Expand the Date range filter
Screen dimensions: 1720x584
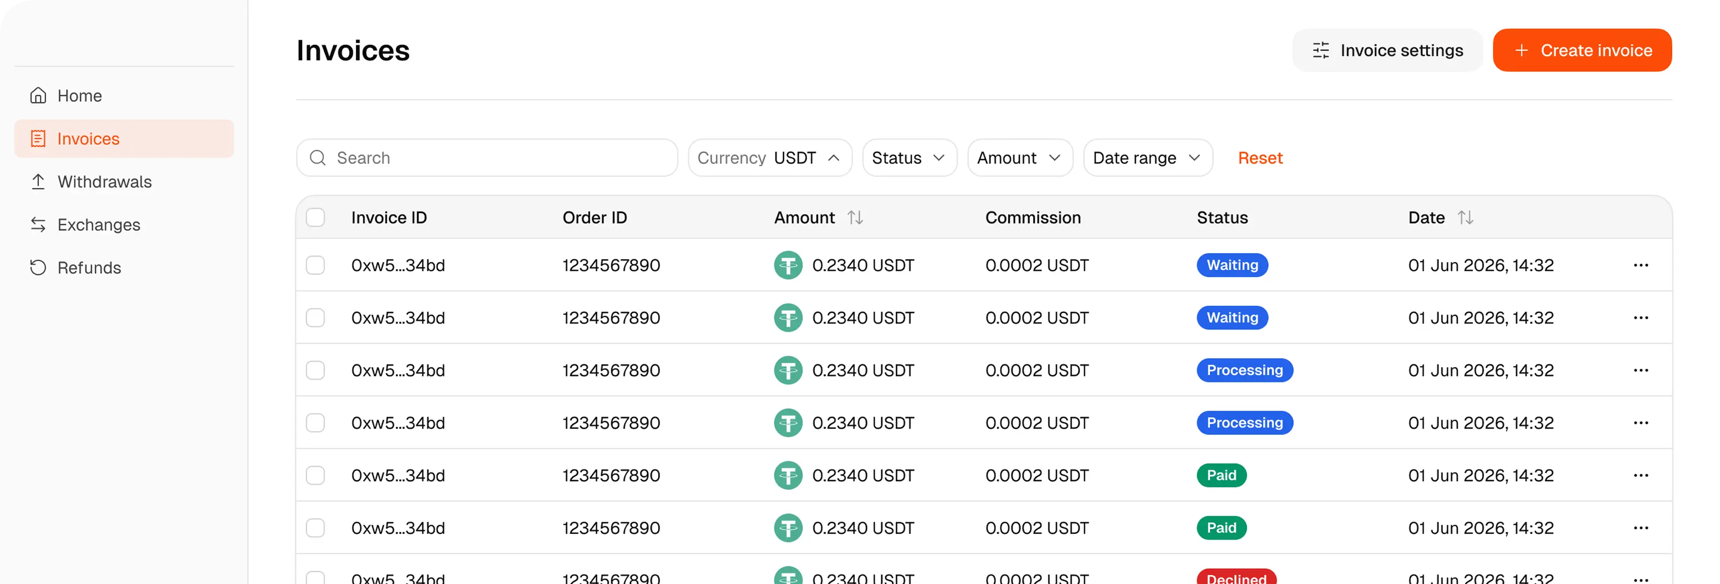click(x=1148, y=158)
